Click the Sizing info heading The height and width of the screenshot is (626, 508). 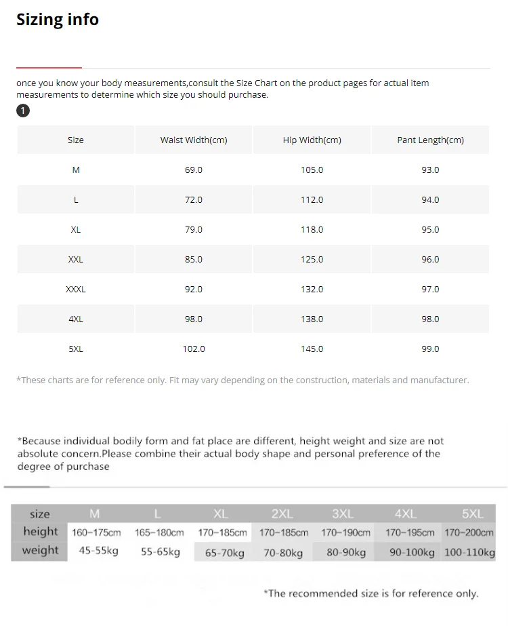click(x=58, y=20)
